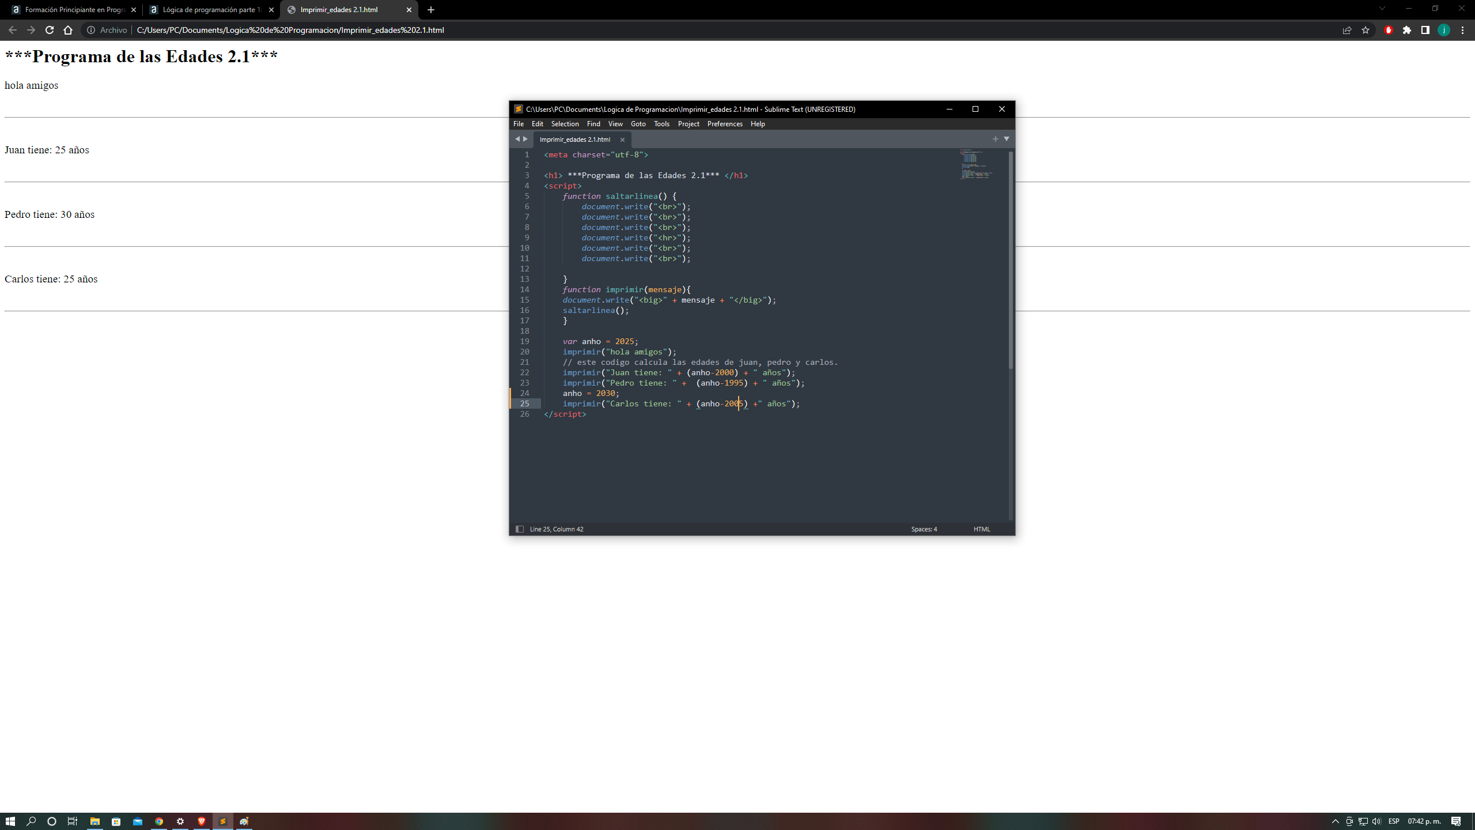Go to next tab arrow in Sublime
This screenshot has width=1475, height=830.
(525, 139)
